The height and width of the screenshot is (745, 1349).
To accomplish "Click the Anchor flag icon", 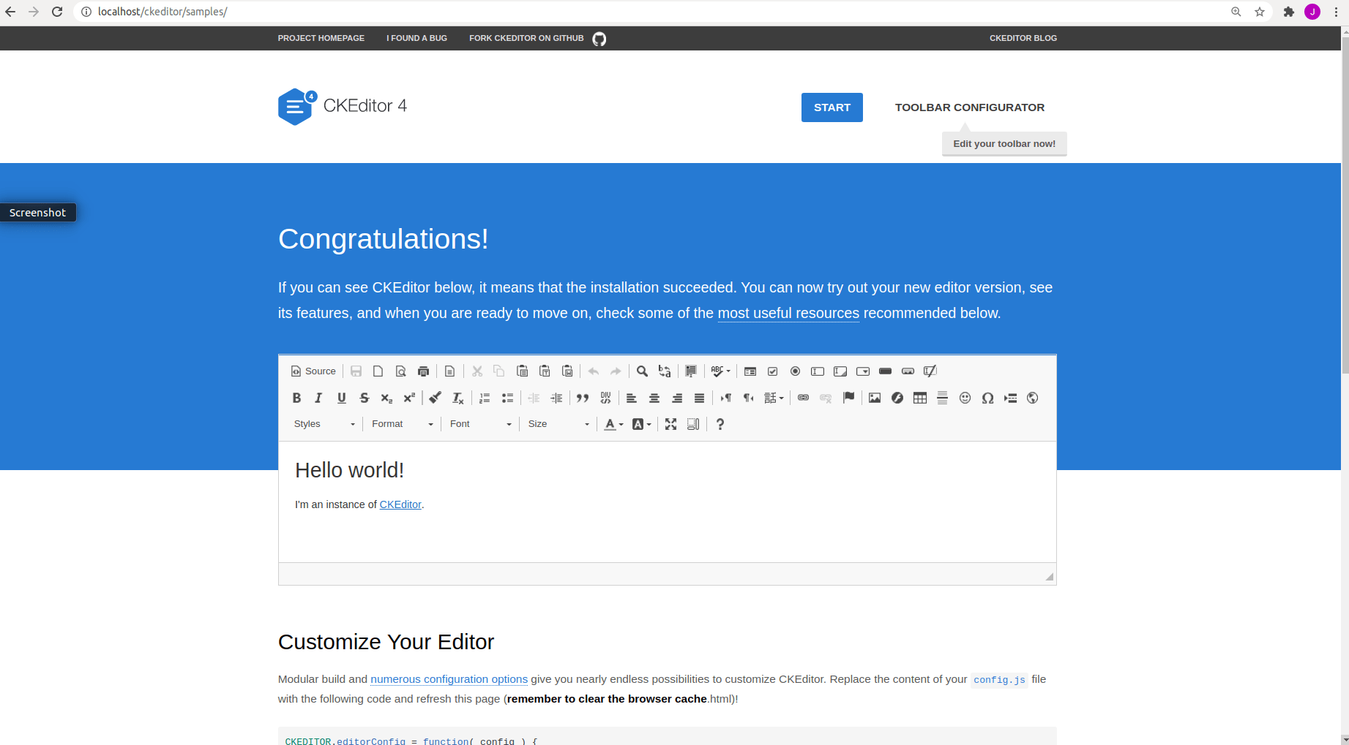I will point(848,398).
